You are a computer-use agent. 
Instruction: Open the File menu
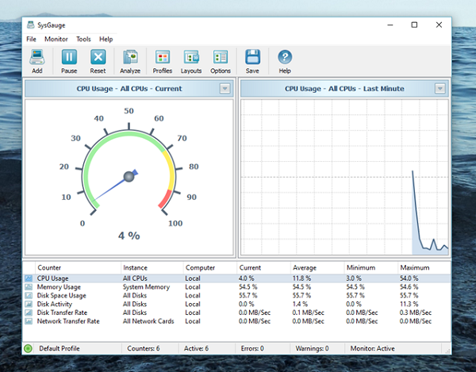[x=31, y=39]
